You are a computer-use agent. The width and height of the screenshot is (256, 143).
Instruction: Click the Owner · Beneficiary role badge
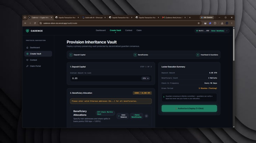coord(218,31)
